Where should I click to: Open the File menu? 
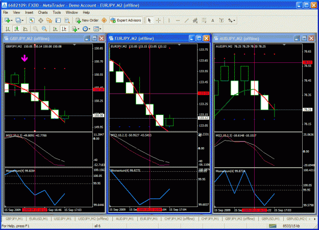6,12
